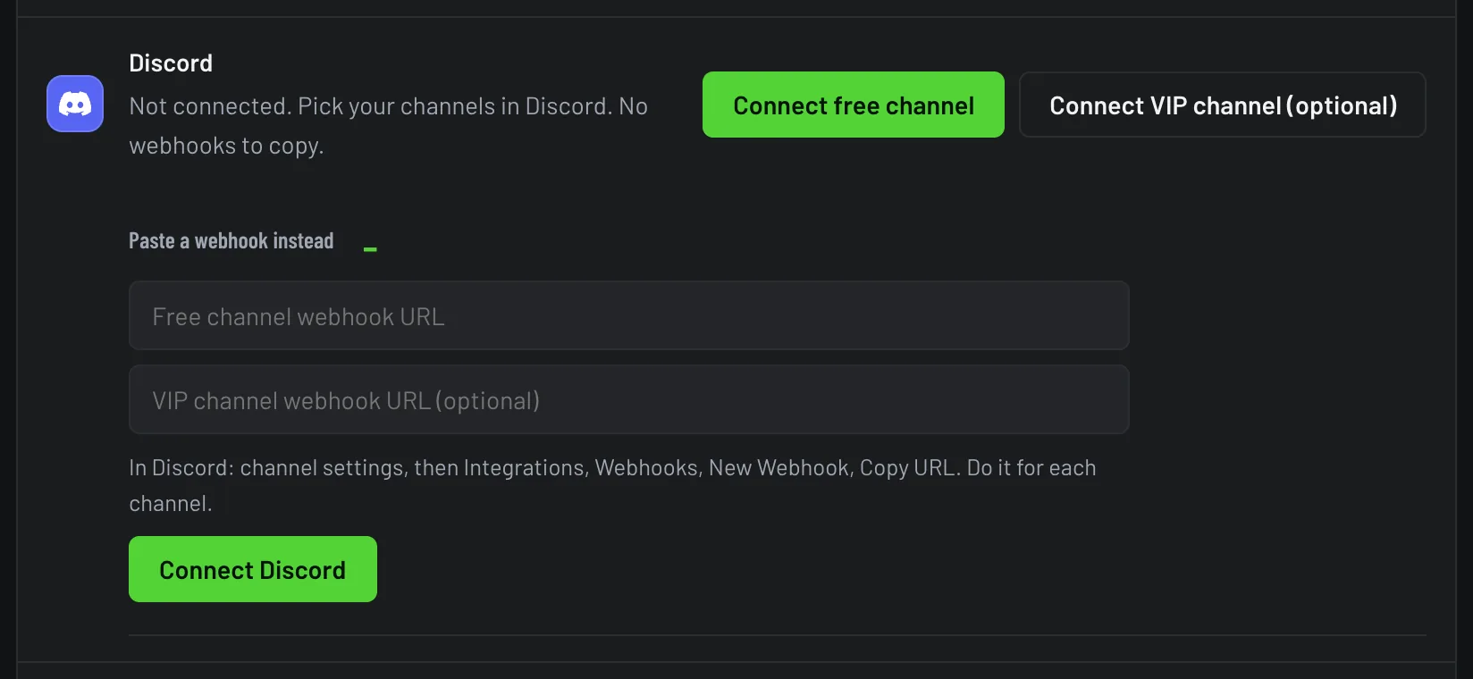Click the "In Discord: channel settings" instructions text
Image resolution: width=1473 pixels, height=679 pixels.
tap(612, 485)
